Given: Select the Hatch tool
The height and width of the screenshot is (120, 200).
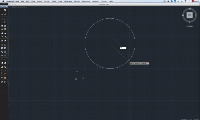Looking at the screenshot, I should click(x=5, y=29).
